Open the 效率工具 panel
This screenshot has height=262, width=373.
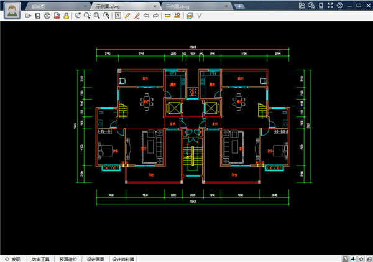point(40,258)
